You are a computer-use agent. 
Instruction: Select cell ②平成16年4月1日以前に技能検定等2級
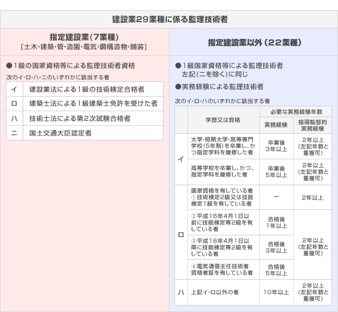point(224,222)
